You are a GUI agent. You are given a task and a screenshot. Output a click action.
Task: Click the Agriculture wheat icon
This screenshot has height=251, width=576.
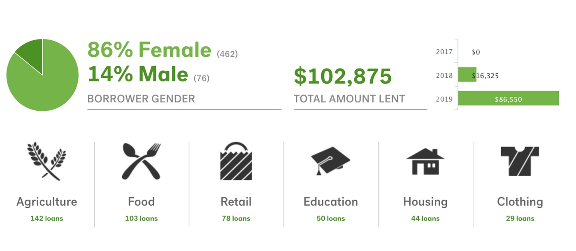click(x=46, y=161)
